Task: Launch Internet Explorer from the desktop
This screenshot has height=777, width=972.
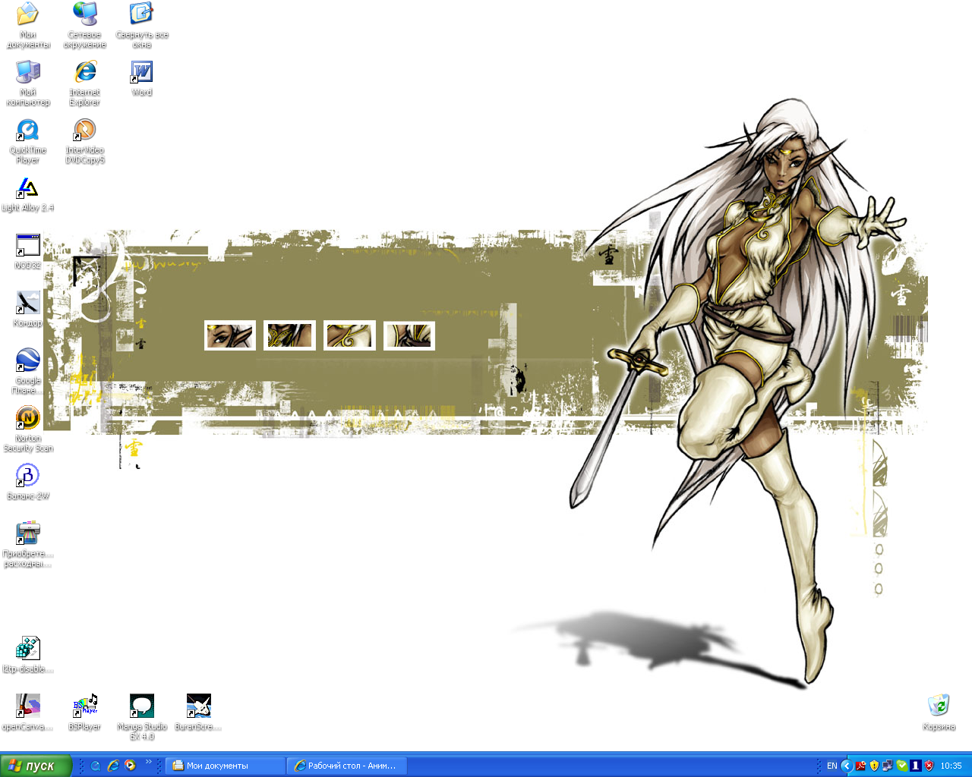Action: 85,83
